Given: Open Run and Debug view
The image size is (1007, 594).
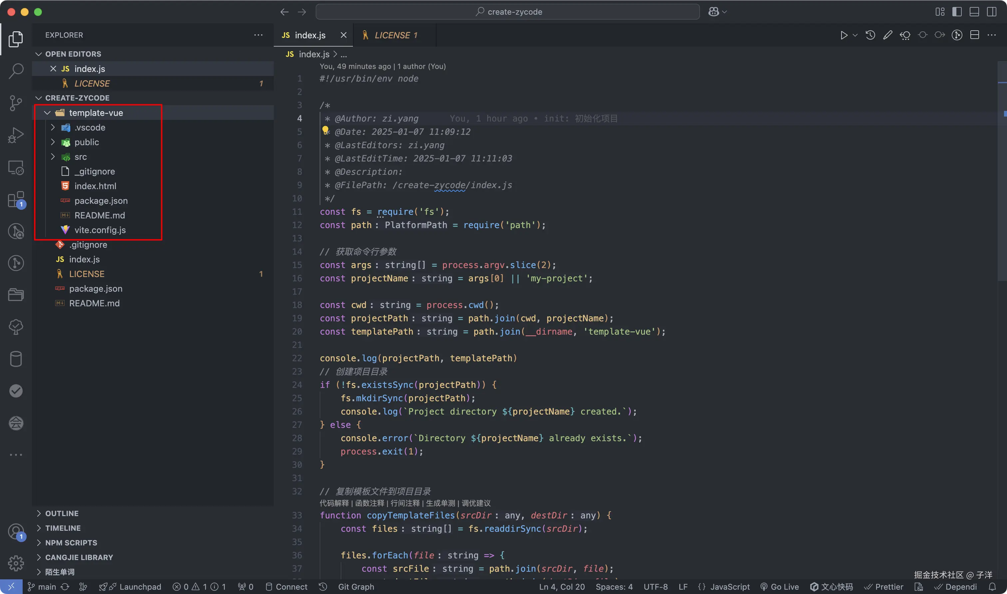Looking at the screenshot, I should [x=16, y=135].
